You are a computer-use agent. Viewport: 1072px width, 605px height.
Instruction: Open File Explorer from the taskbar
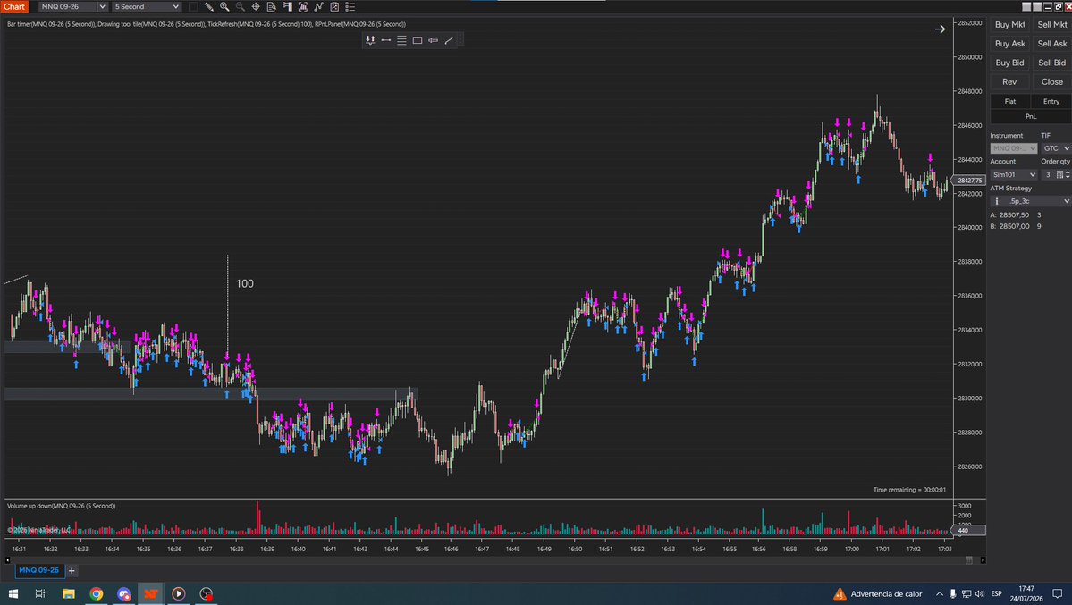pyautogui.click(x=68, y=593)
